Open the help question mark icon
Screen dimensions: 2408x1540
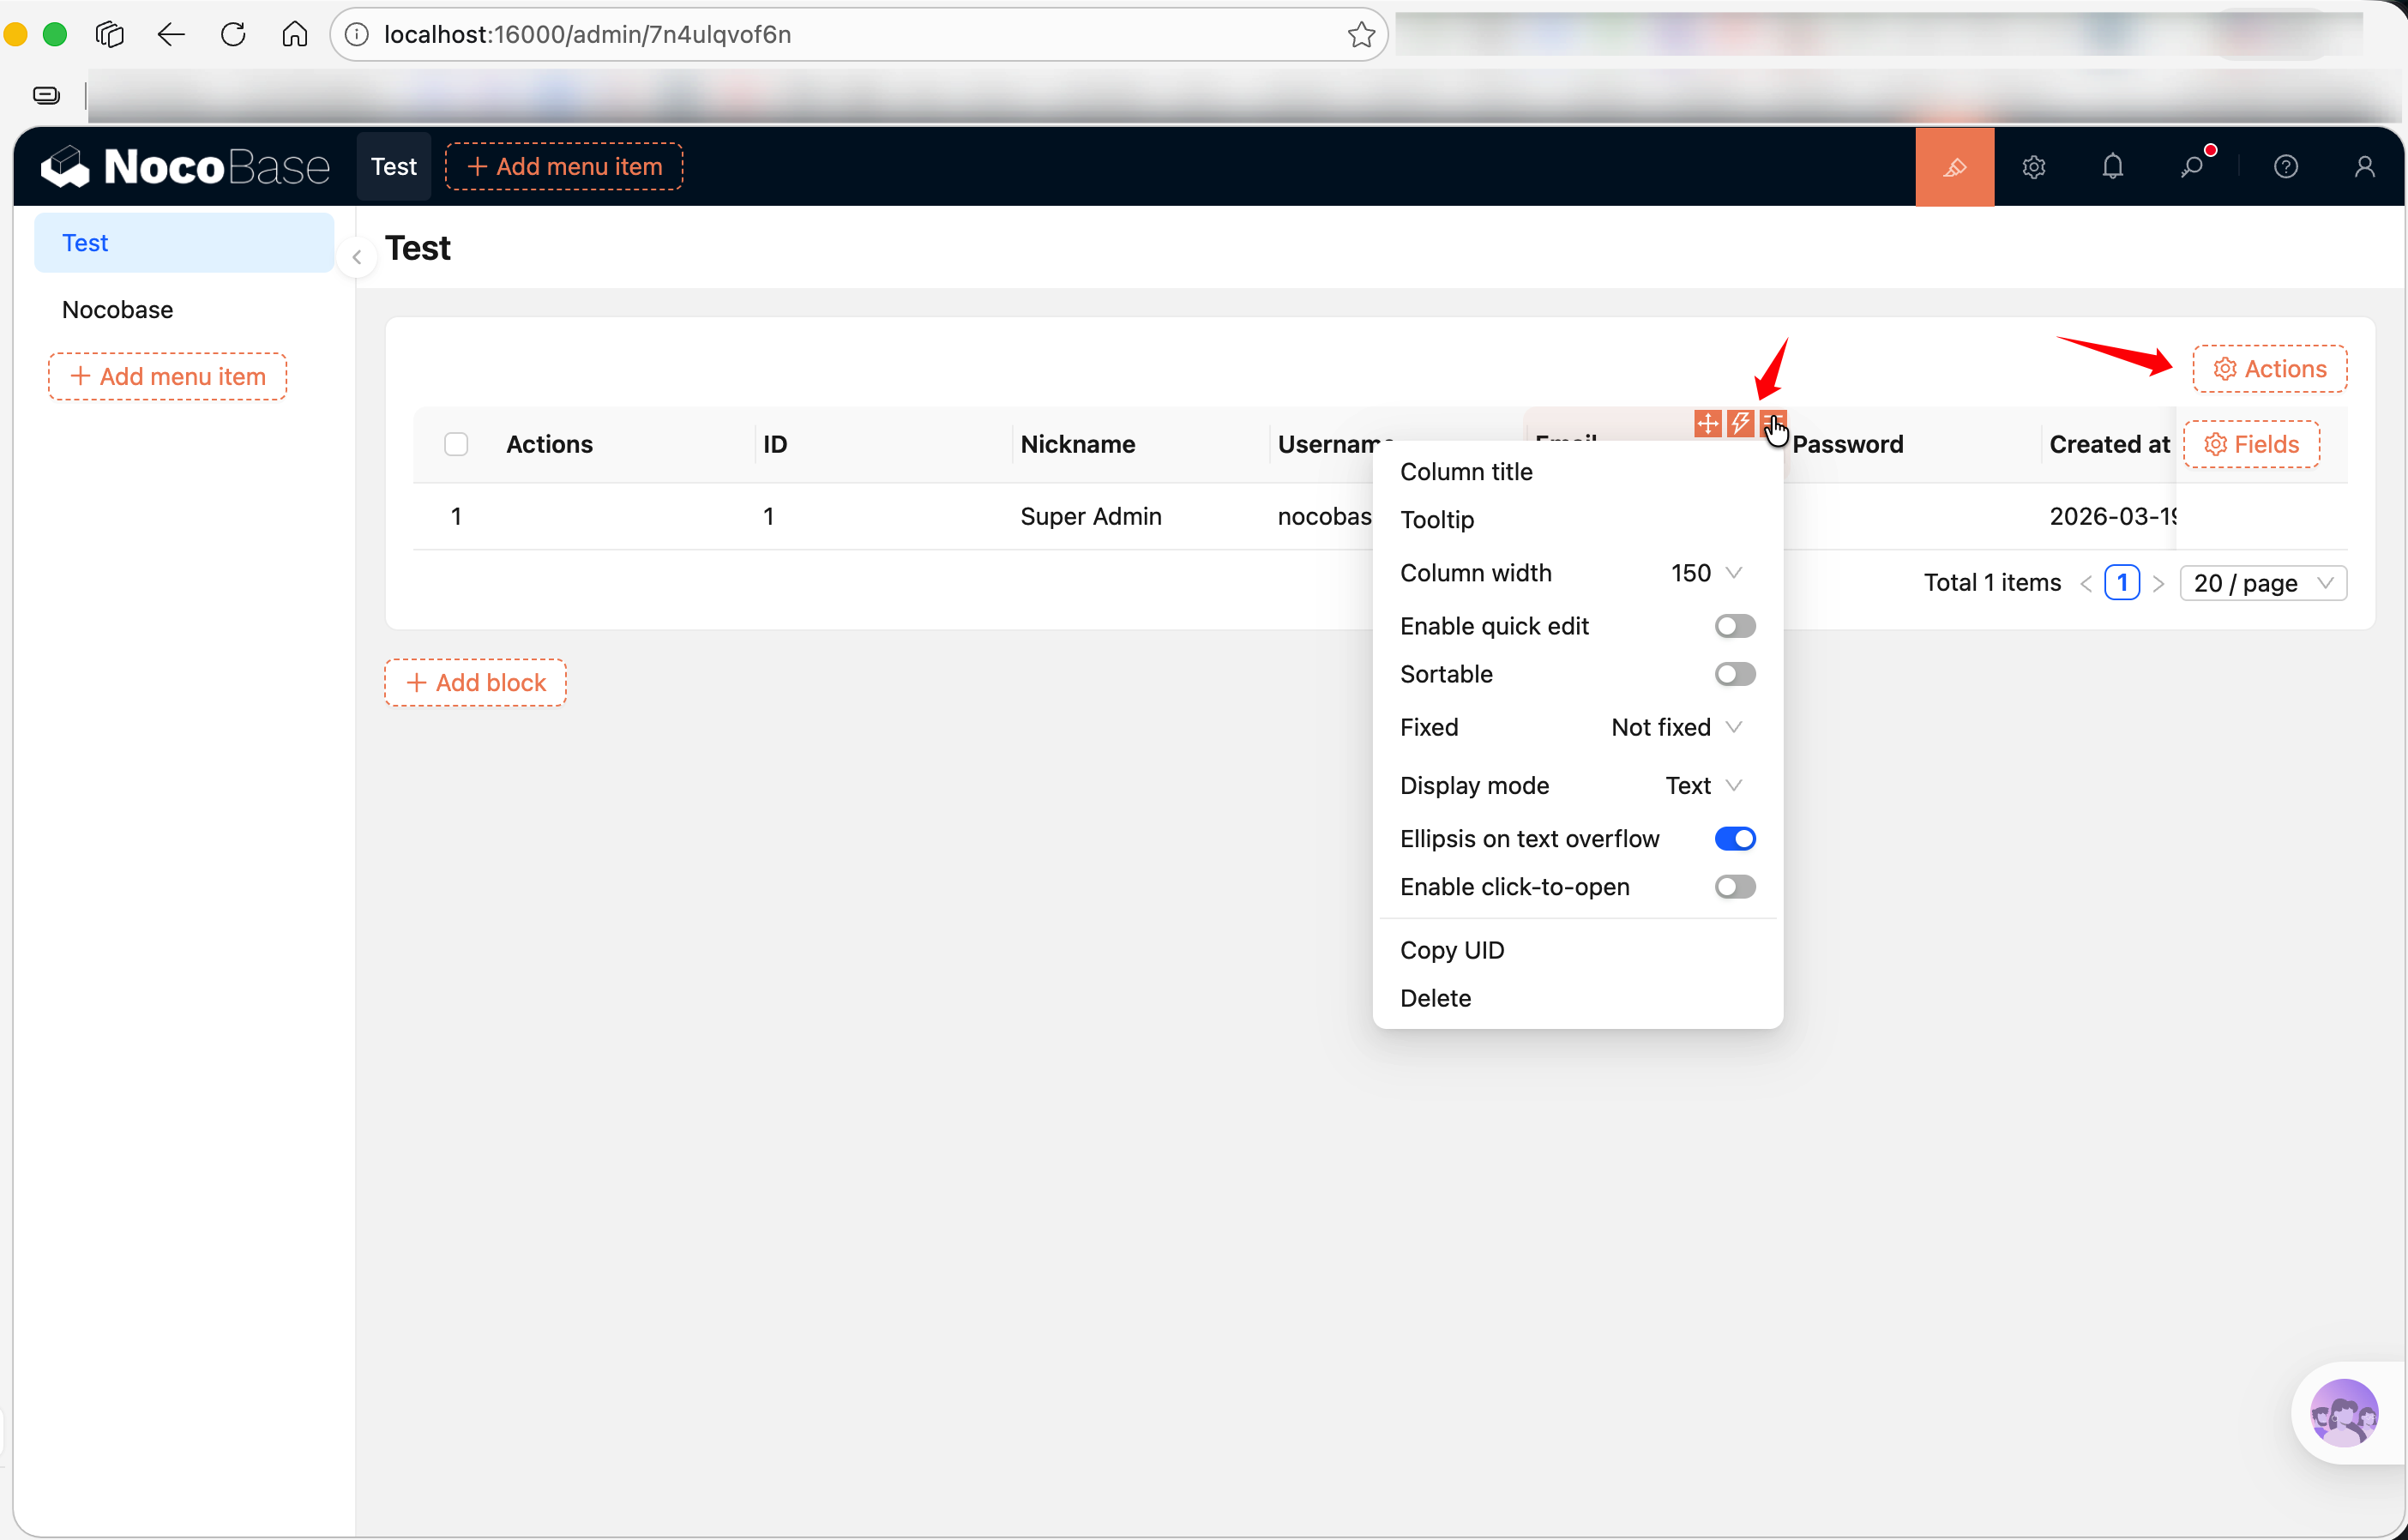[2285, 167]
